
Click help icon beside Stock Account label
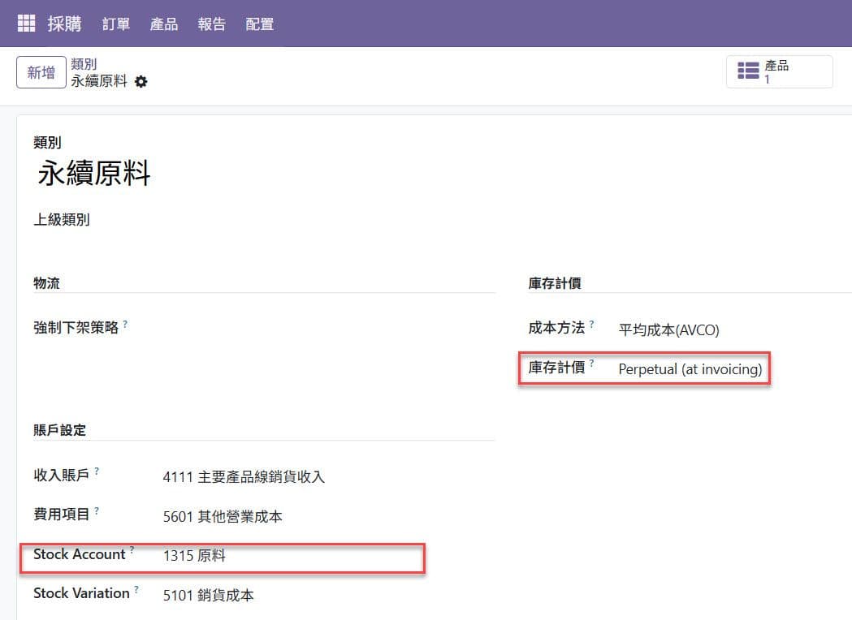132,550
